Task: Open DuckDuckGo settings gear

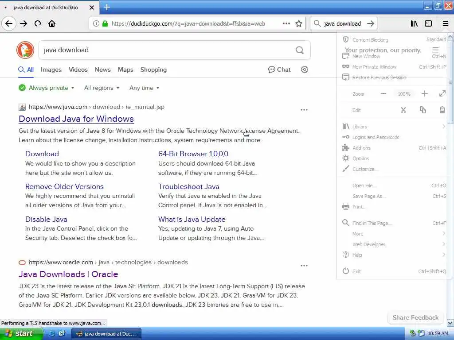Action: point(304,70)
